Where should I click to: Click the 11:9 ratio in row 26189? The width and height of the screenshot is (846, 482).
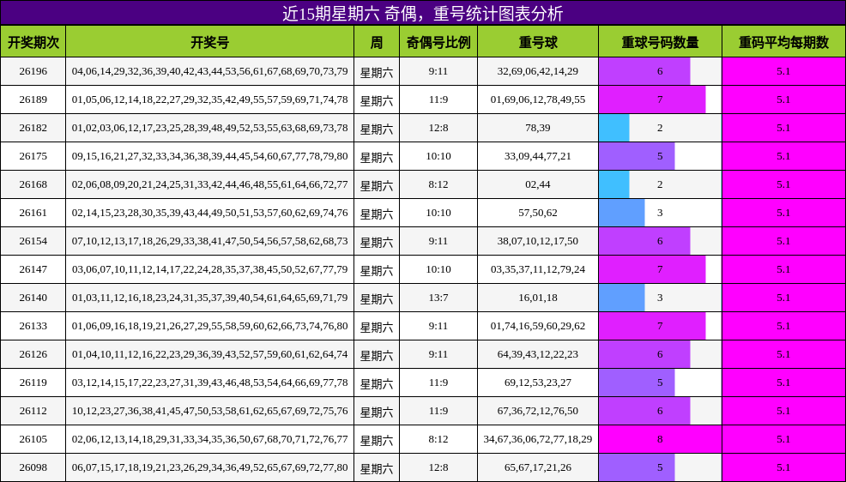coord(438,99)
